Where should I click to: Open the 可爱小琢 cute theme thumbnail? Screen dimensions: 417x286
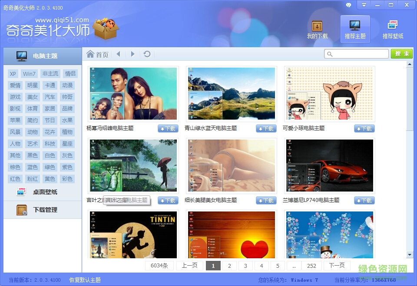point(329,94)
